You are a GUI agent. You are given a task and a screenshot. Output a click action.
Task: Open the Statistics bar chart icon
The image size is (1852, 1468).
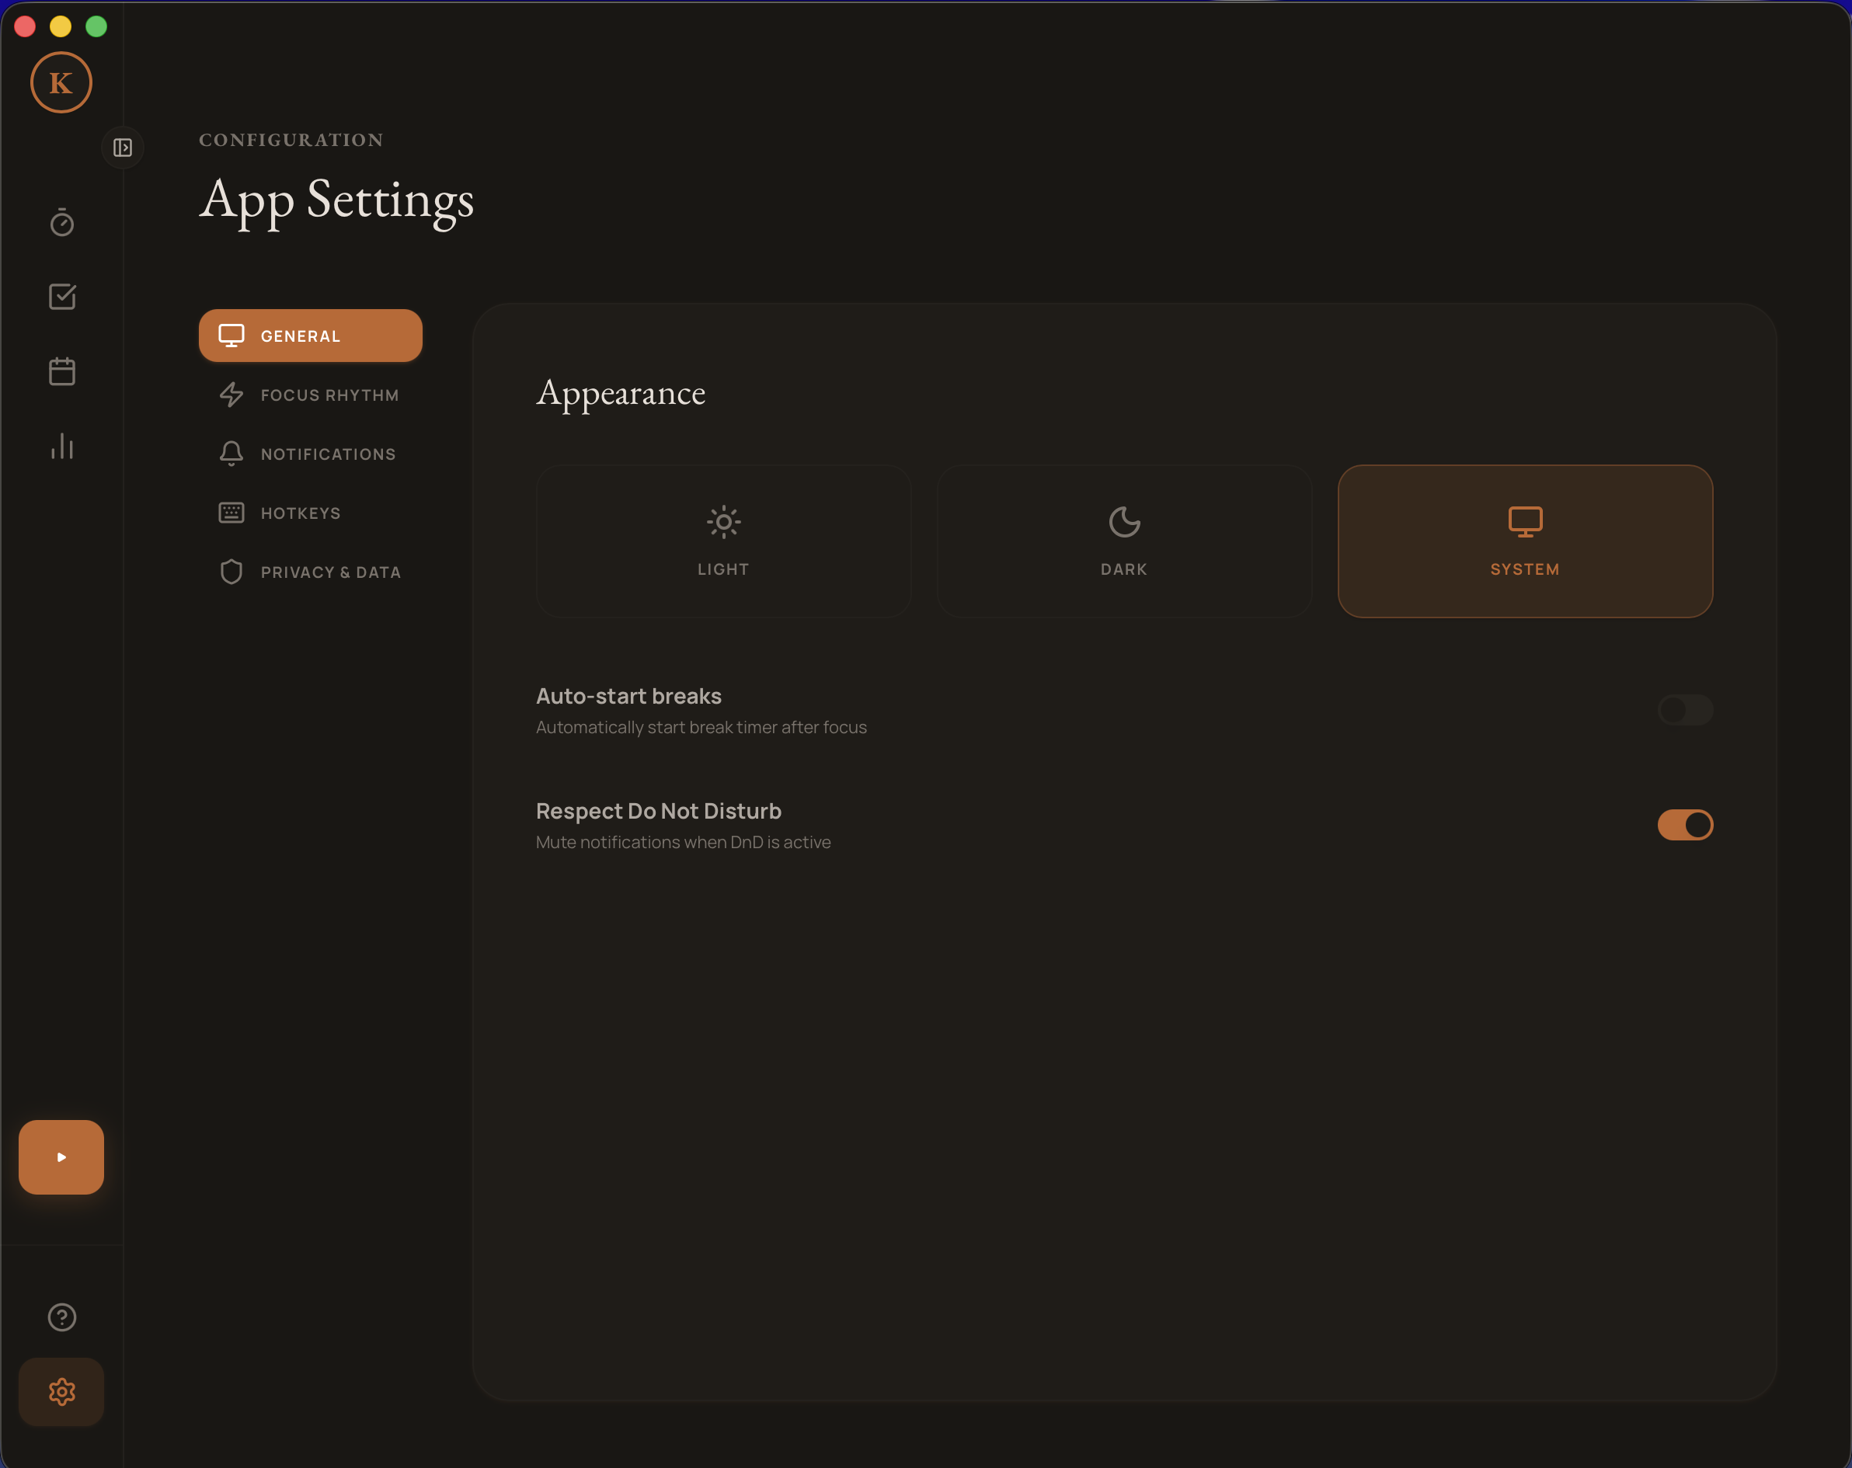pyautogui.click(x=62, y=446)
